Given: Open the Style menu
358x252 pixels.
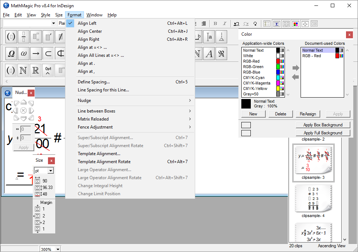Looking at the screenshot, I should tap(45, 15).
